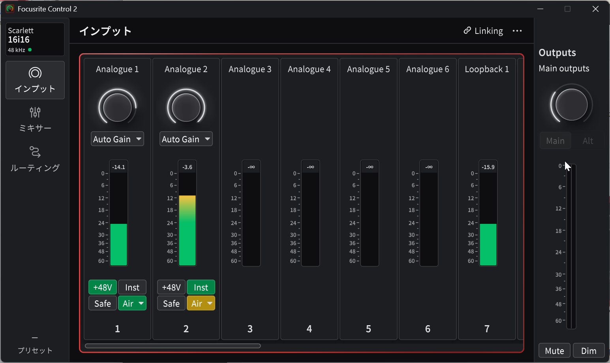Click the 48 kHz sample rate label

[17, 50]
